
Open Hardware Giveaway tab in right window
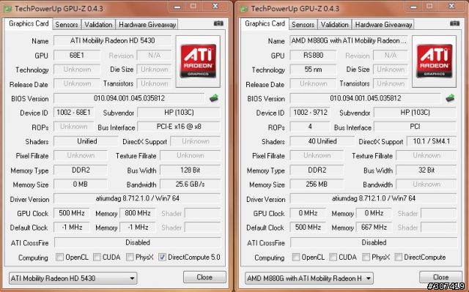(383, 24)
